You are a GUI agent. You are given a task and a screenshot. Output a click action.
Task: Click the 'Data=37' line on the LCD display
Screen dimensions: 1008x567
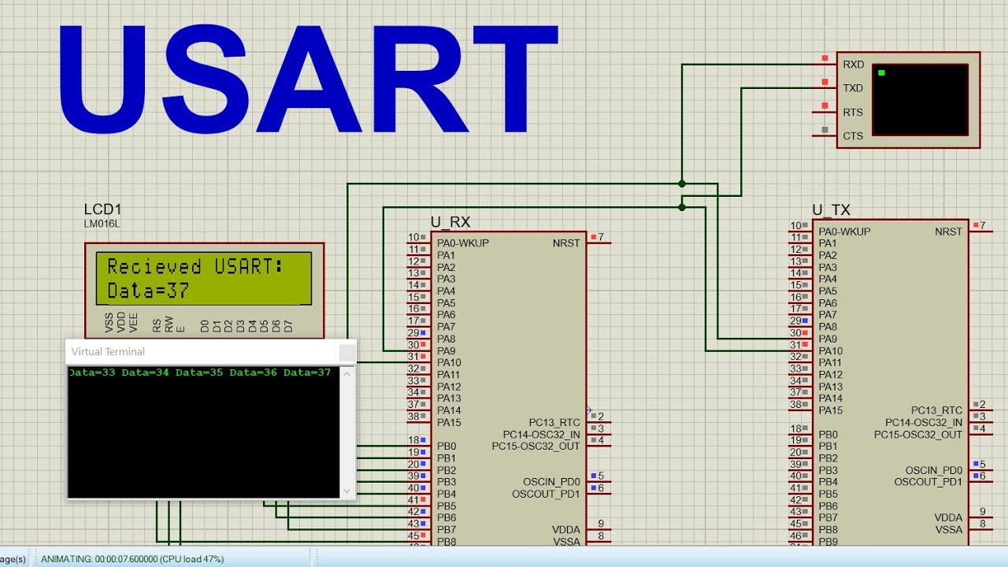[x=148, y=291]
